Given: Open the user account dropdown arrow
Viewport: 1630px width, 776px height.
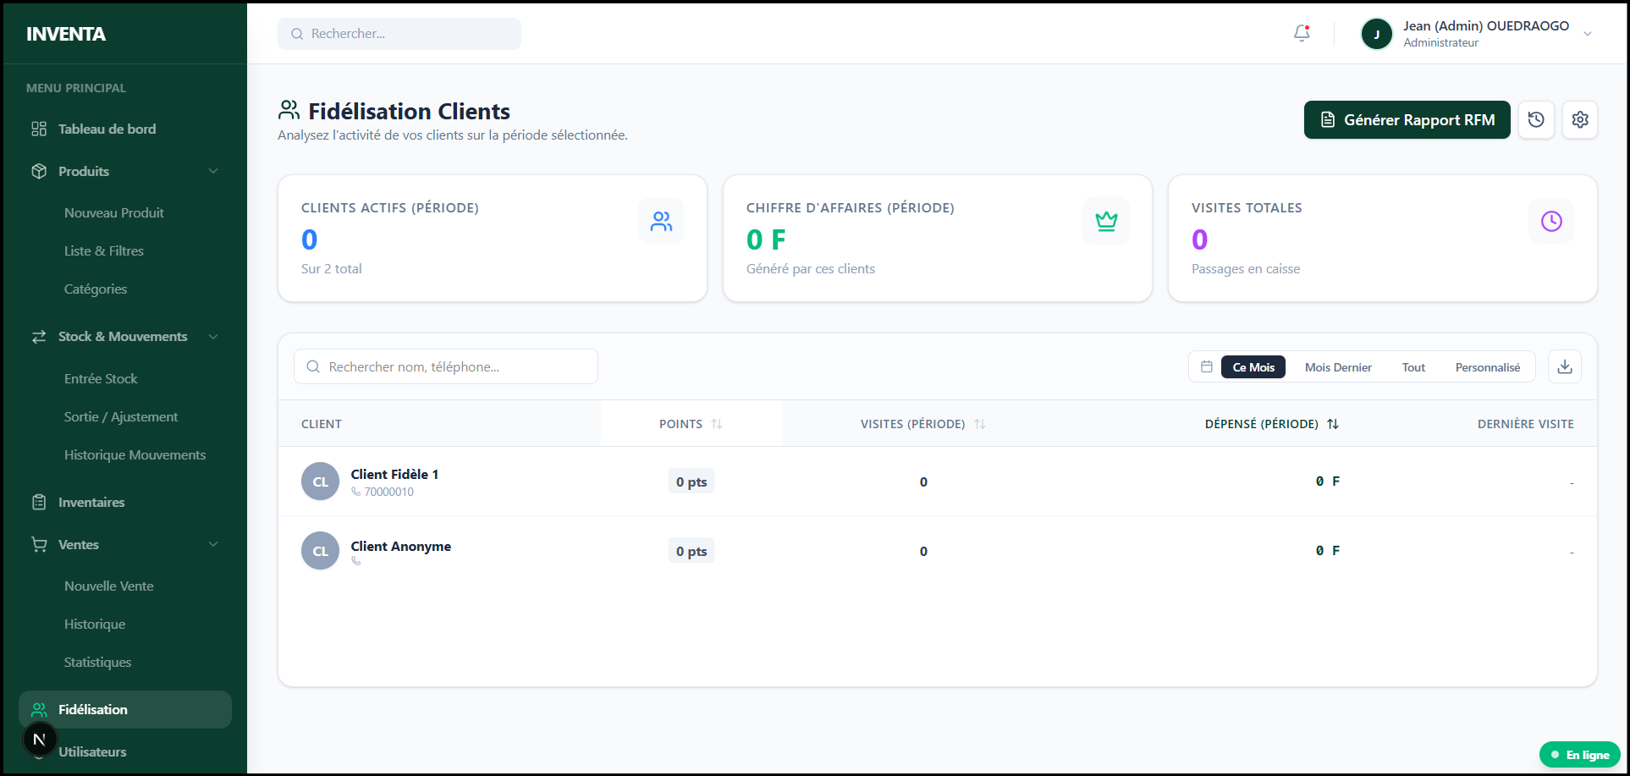Looking at the screenshot, I should coord(1588,34).
